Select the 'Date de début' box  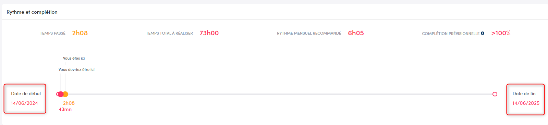pos(25,99)
